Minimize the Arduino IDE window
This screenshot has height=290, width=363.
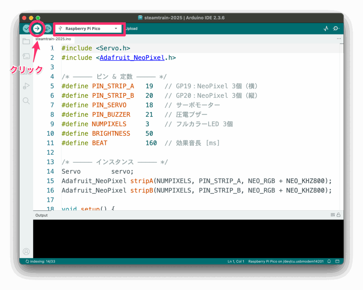[31, 18]
